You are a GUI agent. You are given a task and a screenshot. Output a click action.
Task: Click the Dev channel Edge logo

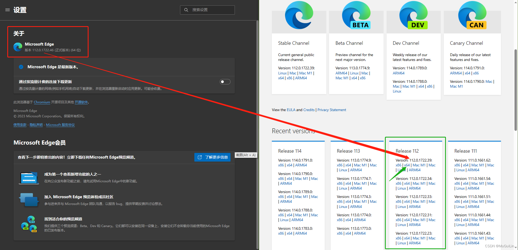(414, 15)
